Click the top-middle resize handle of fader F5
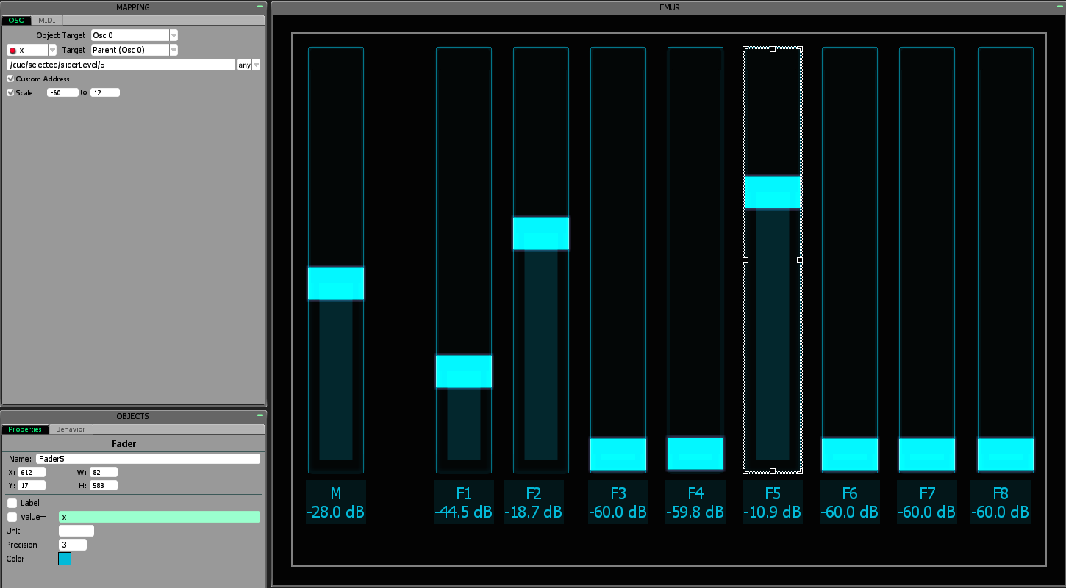The height and width of the screenshot is (588, 1066). [773, 49]
